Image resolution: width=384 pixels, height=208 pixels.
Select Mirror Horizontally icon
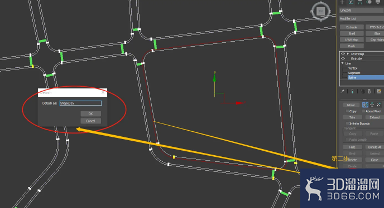click(x=365, y=105)
